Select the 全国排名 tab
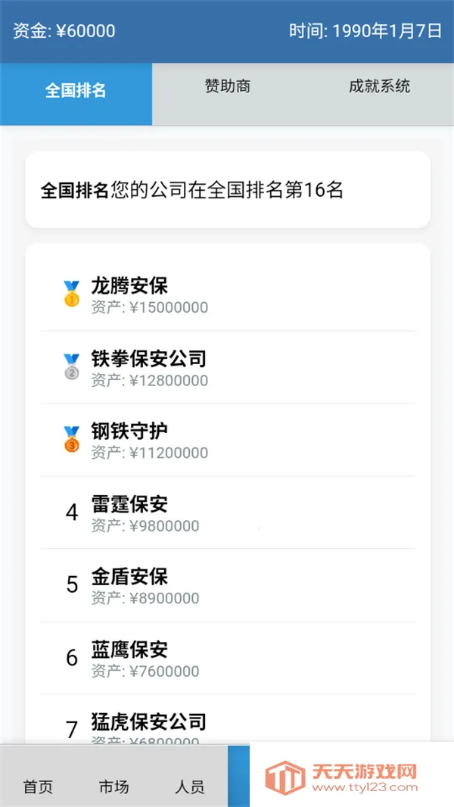The width and height of the screenshot is (454, 807). pyautogui.click(x=76, y=89)
